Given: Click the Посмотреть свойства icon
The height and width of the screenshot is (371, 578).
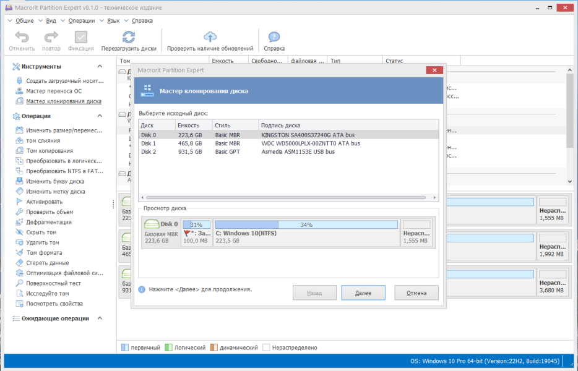Looking at the screenshot, I should (x=19, y=304).
